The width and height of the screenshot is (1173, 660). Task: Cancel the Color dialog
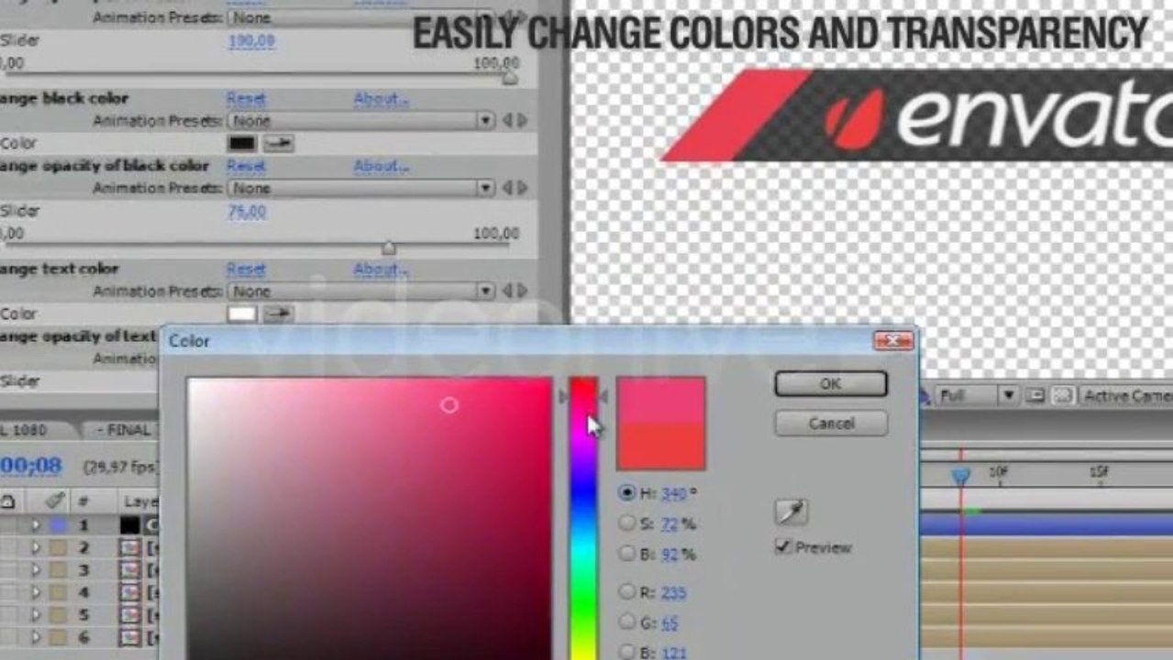click(x=831, y=423)
